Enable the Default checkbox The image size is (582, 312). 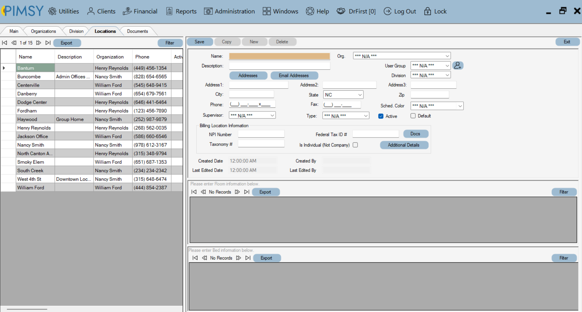coord(413,116)
